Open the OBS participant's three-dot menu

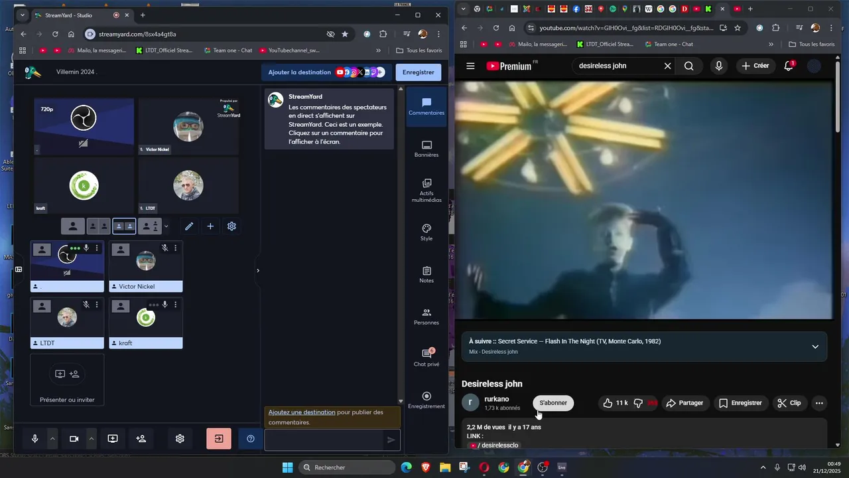click(97, 248)
